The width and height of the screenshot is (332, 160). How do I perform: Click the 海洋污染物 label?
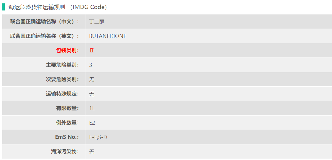click(x=65, y=152)
